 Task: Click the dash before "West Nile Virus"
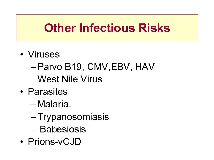(34, 80)
